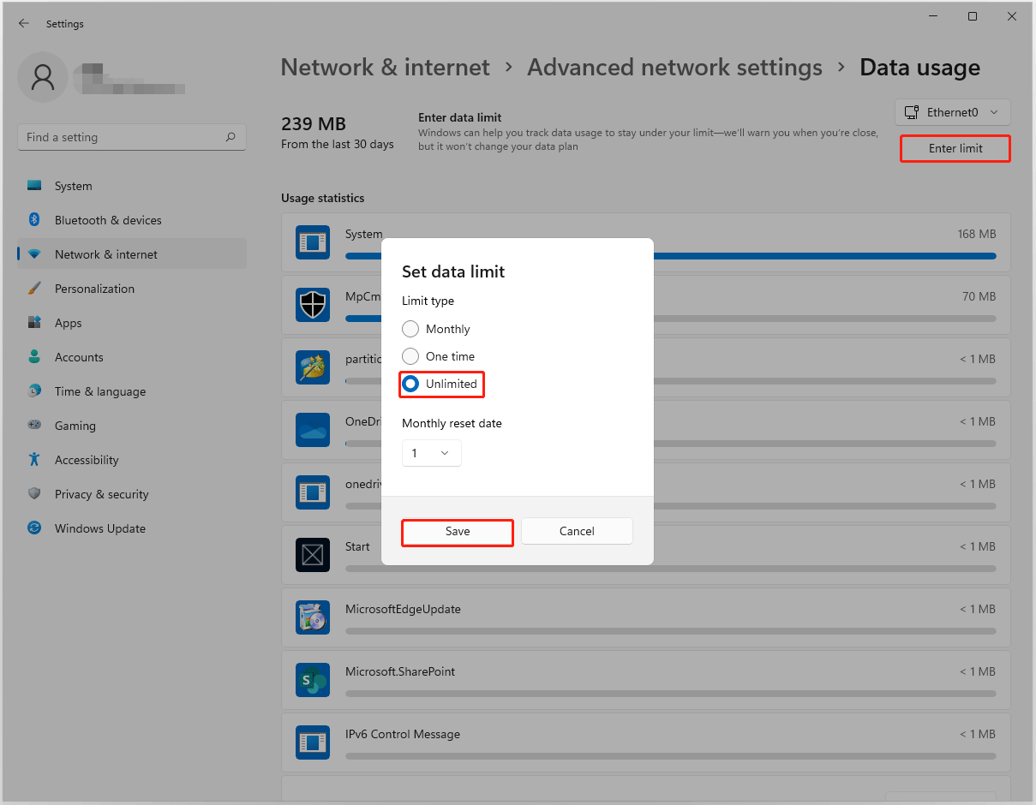Select the Monthly limit type radio button
Viewport: 1036px width, 805px height.
(x=410, y=329)
